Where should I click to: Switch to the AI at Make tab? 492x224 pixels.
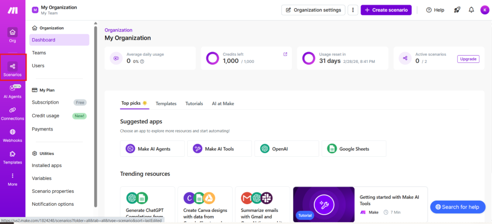point(223,104)
